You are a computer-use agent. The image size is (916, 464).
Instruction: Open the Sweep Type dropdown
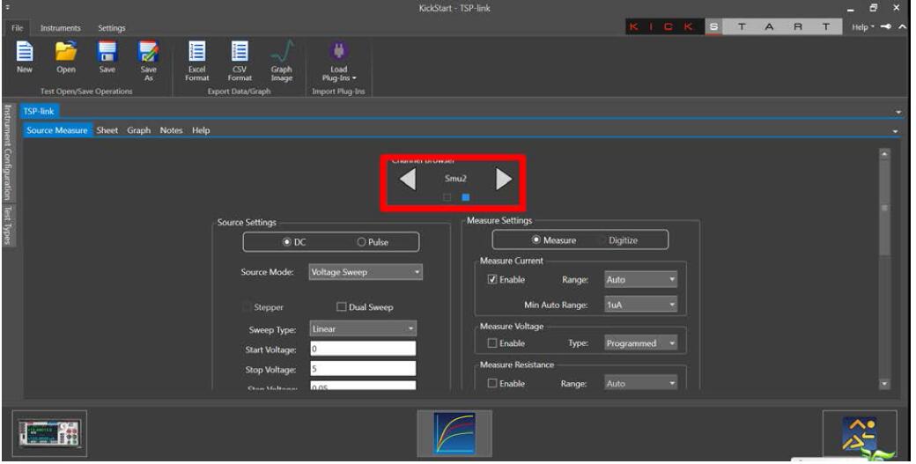pyautogui.click(x=361, y=329)
